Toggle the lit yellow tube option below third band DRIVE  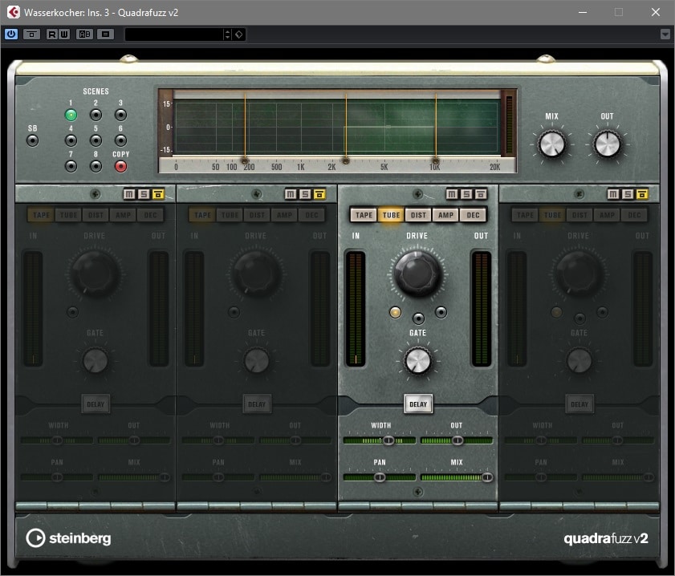(x=395, y=312)
